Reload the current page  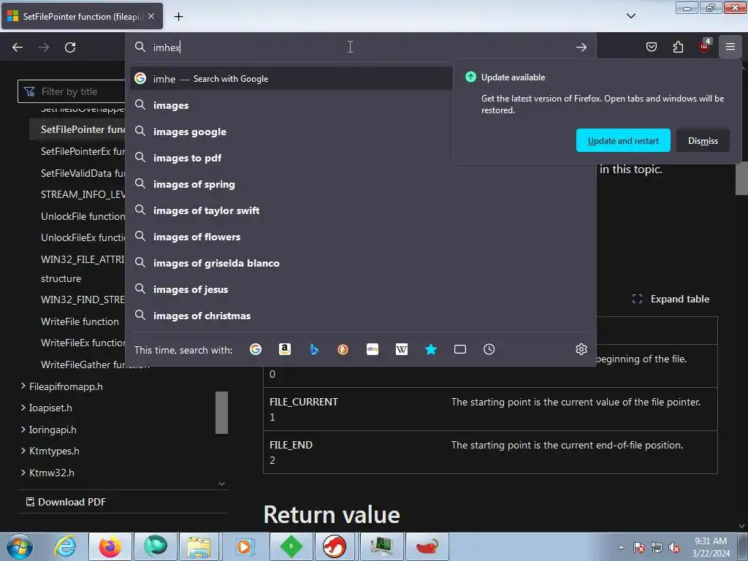[x=70, y=47]
